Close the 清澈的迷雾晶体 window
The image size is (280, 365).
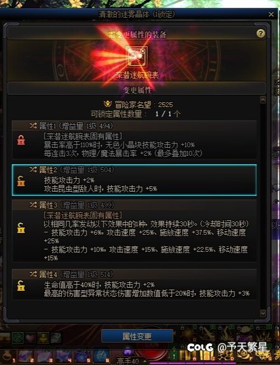pyautogui.click(x=271, y=15)
